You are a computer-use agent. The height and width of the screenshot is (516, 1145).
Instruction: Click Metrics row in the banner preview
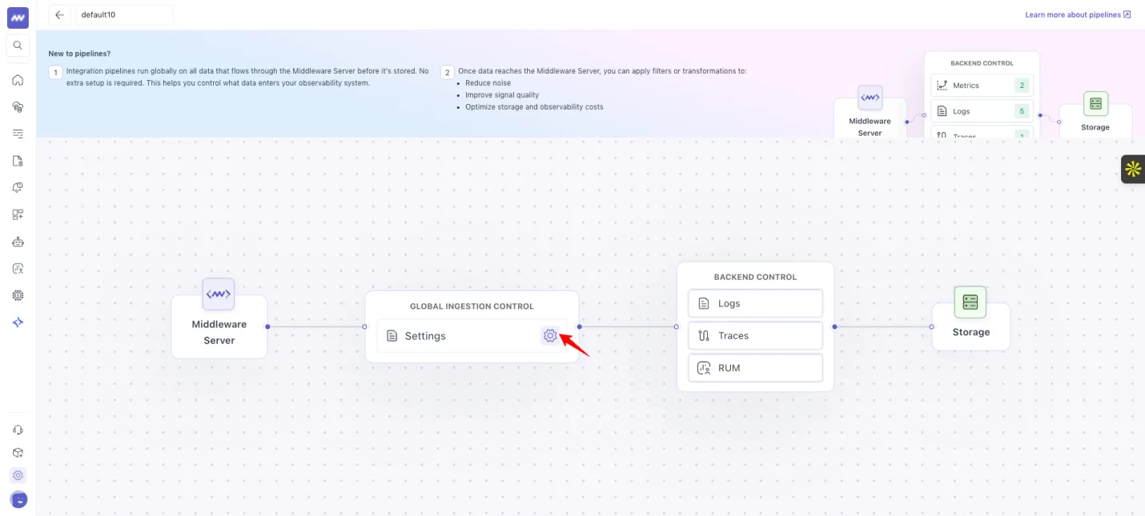[x=982, y=86]
